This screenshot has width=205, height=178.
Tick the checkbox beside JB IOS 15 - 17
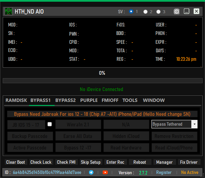coord(49,124)
